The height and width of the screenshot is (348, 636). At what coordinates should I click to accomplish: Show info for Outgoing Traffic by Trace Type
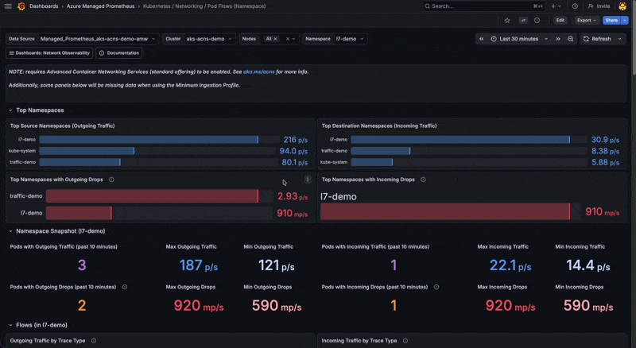click(x=94, y=341)
